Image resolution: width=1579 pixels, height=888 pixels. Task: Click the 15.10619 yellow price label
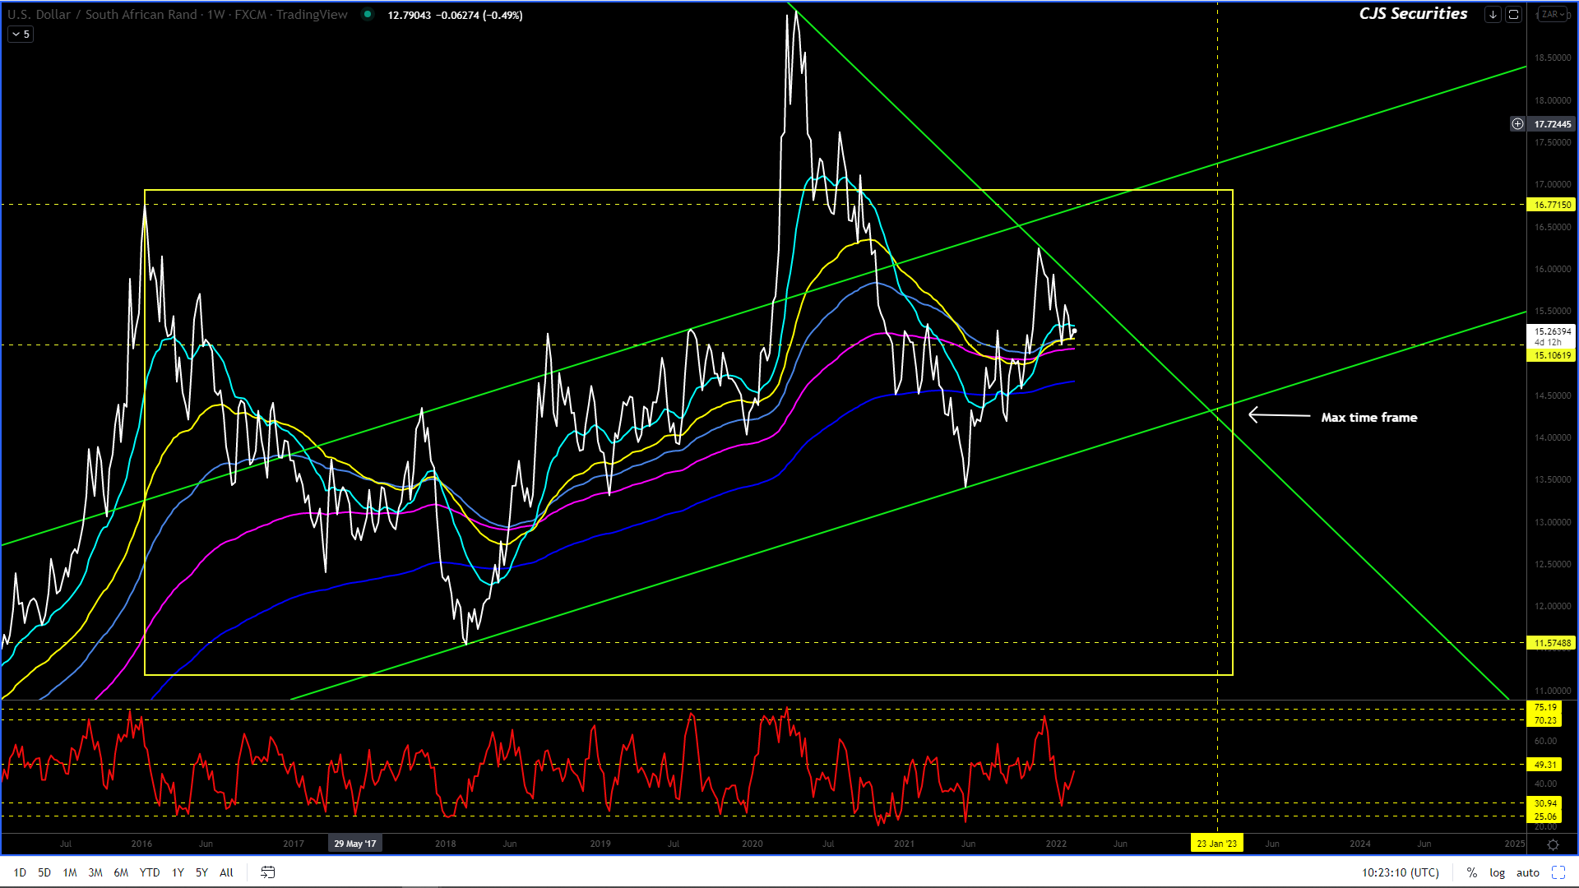(x=1552, y=355)
